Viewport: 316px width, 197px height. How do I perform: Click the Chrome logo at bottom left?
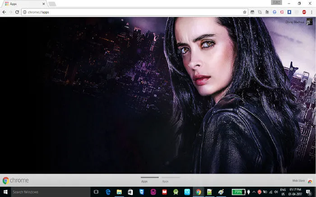(15, 180)
